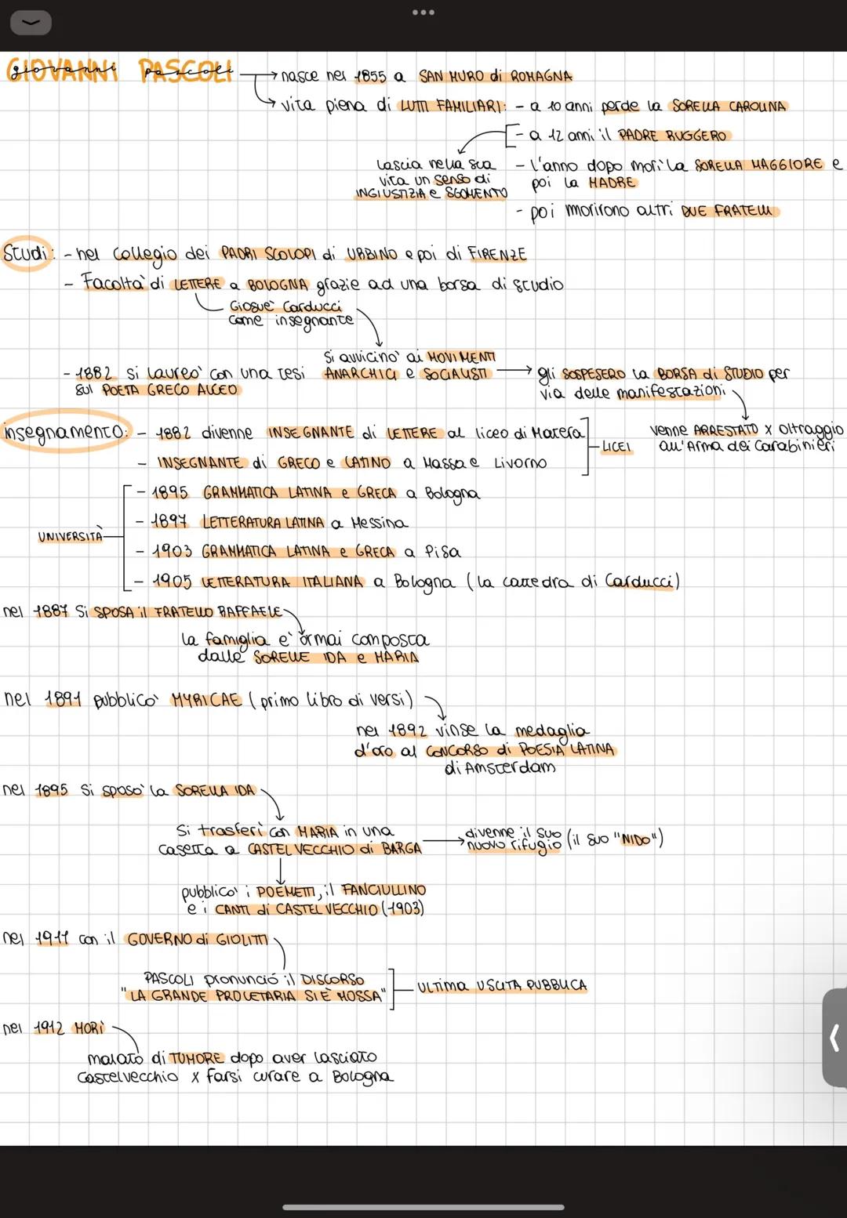847x1218 pixels.
Task: Tap highlighted 'CASTELVECCHIO di BARGA' text
Action: pyautogui.click(x=334, y=849)
